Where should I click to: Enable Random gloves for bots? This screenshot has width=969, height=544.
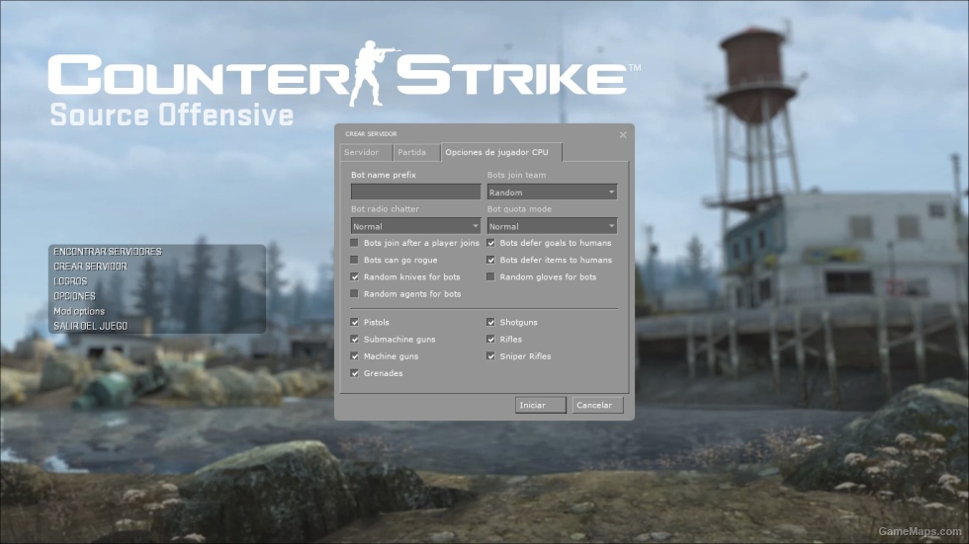(490, 276)
